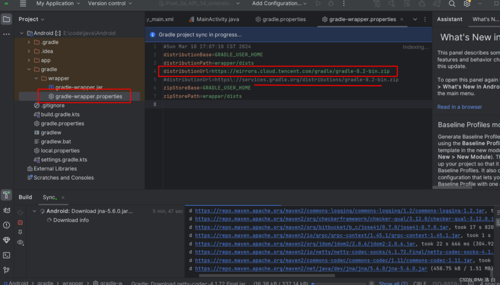The image size is (500, 285).
Task: Open IDE settings gear icon
Action: click(467, 4)
